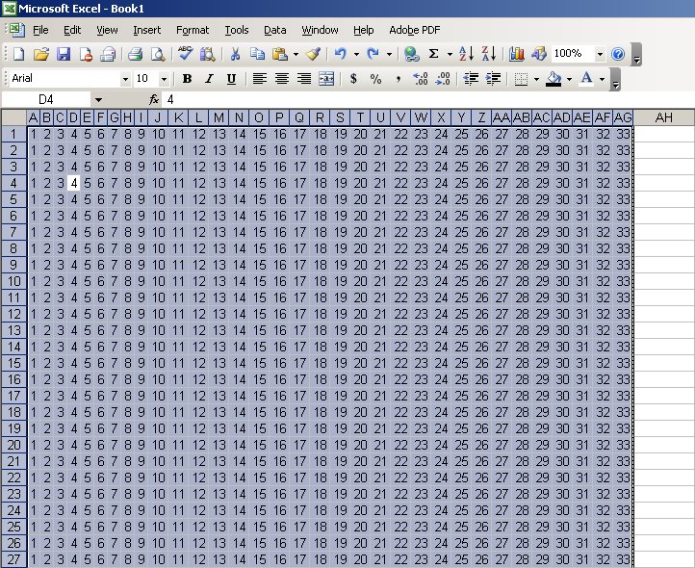
Task: Apply the Fill Color paint bucket
Action: pos(553,79)
